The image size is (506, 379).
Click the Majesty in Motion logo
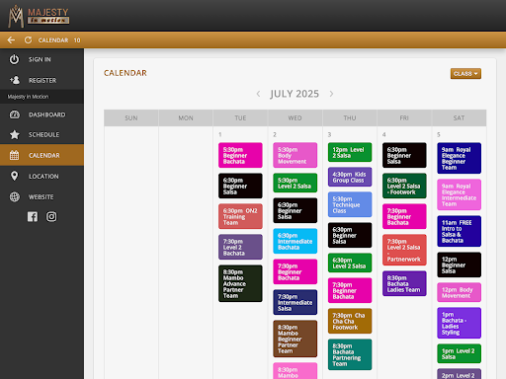tap(39, 16)
